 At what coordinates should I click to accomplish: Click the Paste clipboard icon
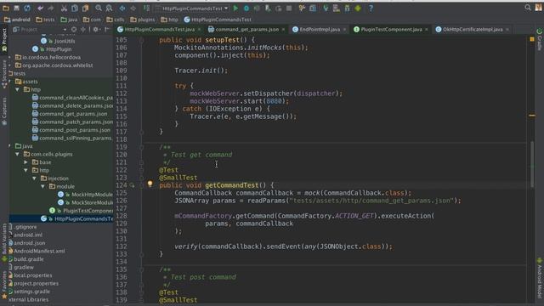tap(85, 8)
